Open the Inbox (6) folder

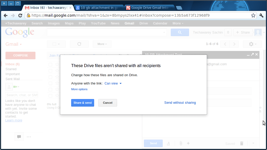13,64
